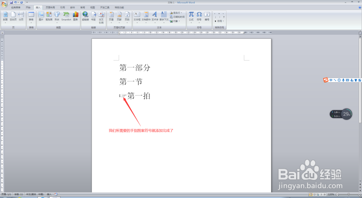Toggle the ruler tab selector
The image size is (362, 198).
[x=2, y=33]
